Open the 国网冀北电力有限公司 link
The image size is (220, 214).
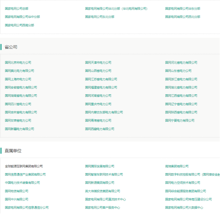pyautogui.click(x=19, y=71)
